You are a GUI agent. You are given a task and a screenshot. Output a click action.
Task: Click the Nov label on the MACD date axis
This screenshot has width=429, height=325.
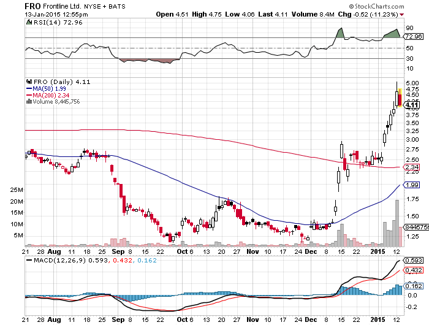pyautogui.click(x=252, y=319)
